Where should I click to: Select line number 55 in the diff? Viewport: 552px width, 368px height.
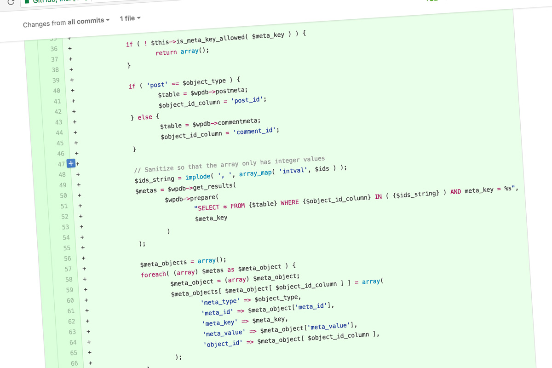[x=67, y=248]
